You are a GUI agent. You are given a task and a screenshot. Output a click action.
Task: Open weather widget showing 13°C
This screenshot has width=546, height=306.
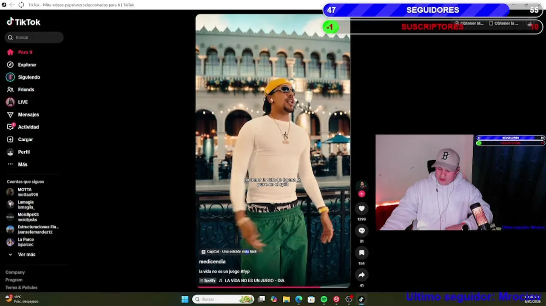click(x=21, y=299)
